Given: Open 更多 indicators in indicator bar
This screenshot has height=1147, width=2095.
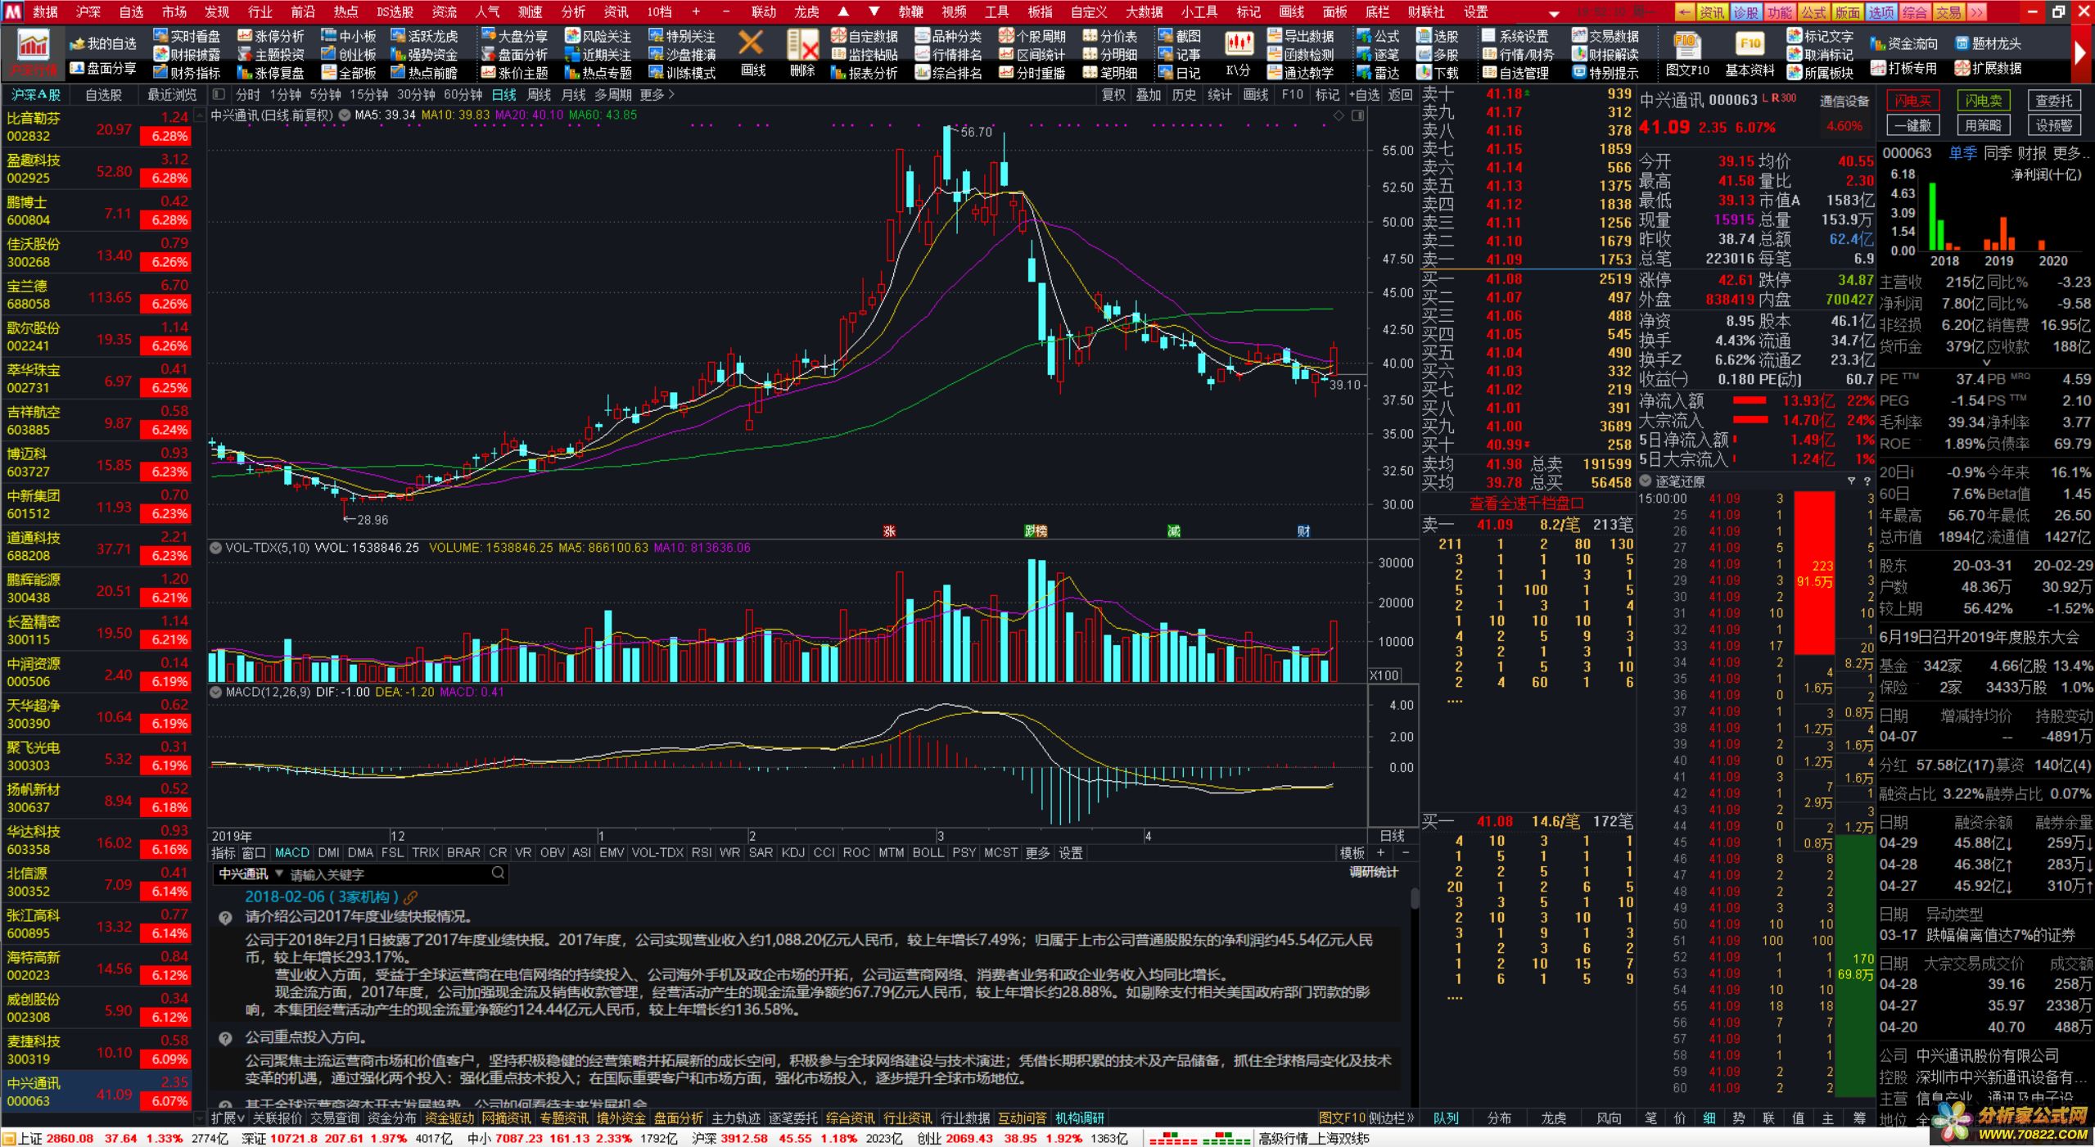Looking at the screenshot, I should [x=1037, y=852].
